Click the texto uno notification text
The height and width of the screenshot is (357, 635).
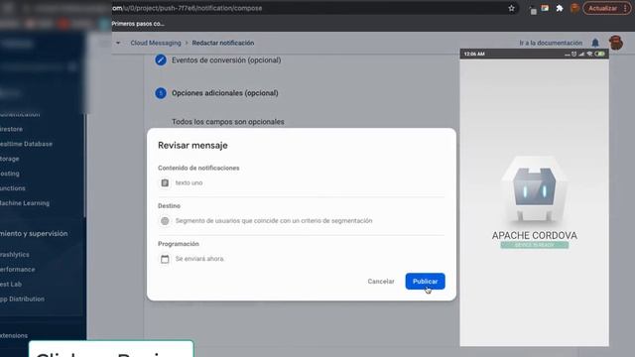[x=189, y=182]
